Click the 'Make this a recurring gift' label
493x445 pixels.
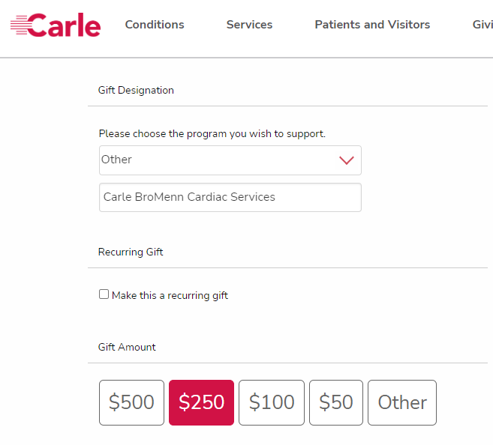(170, 296)
